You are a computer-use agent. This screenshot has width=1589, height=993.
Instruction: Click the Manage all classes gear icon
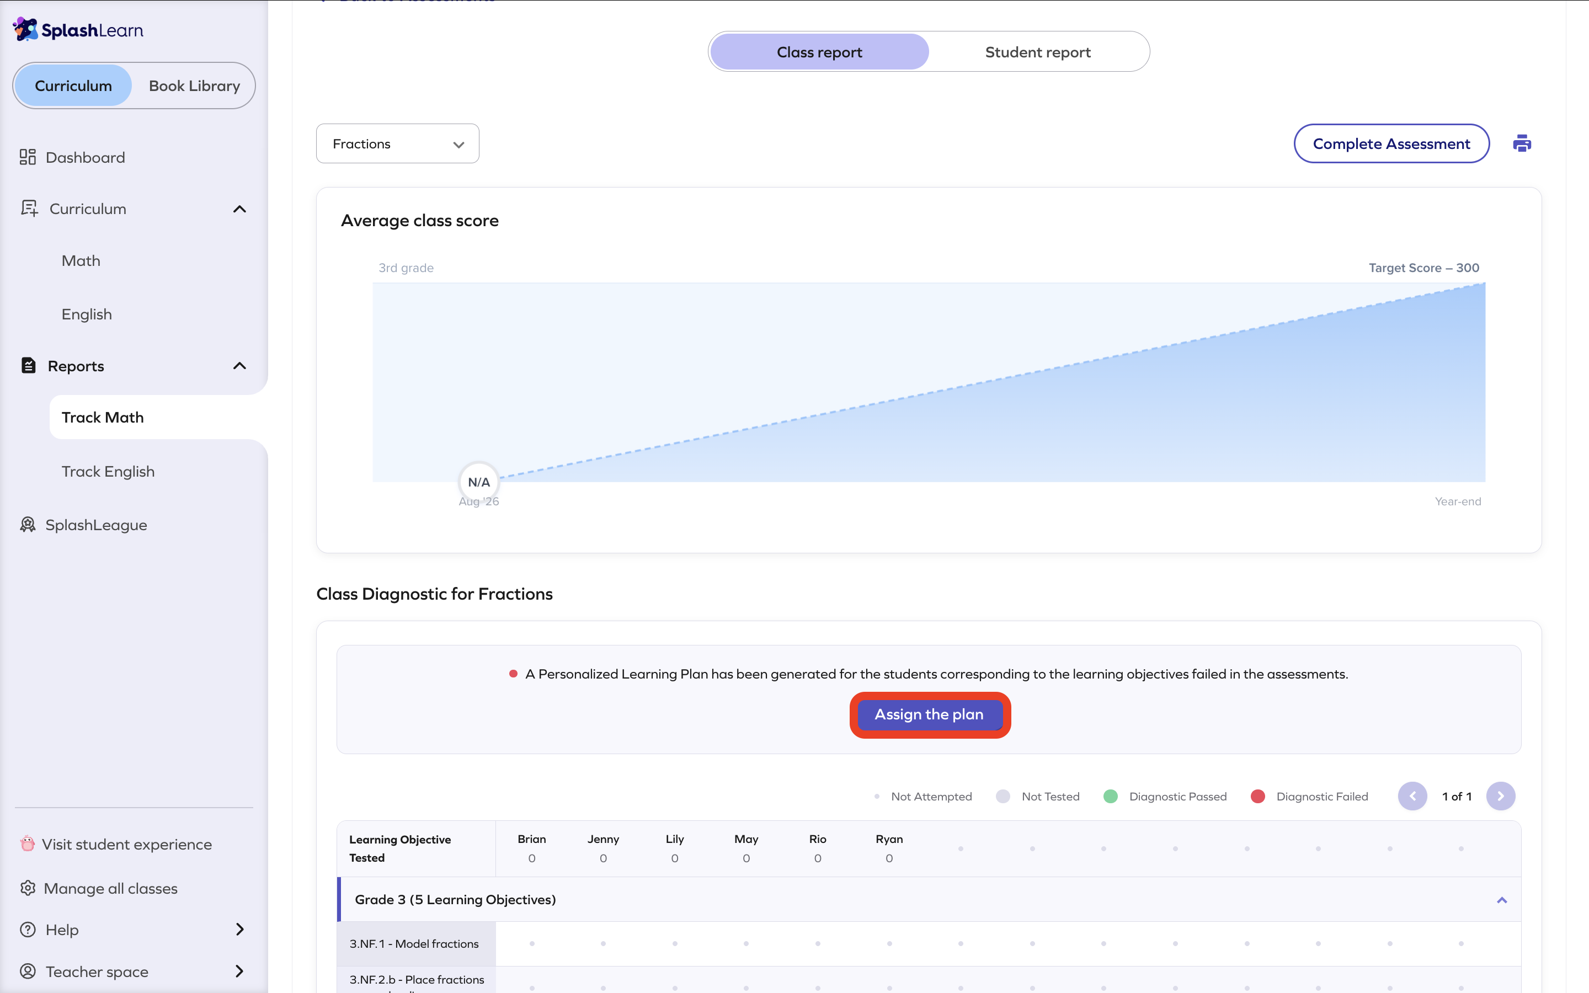28,888
